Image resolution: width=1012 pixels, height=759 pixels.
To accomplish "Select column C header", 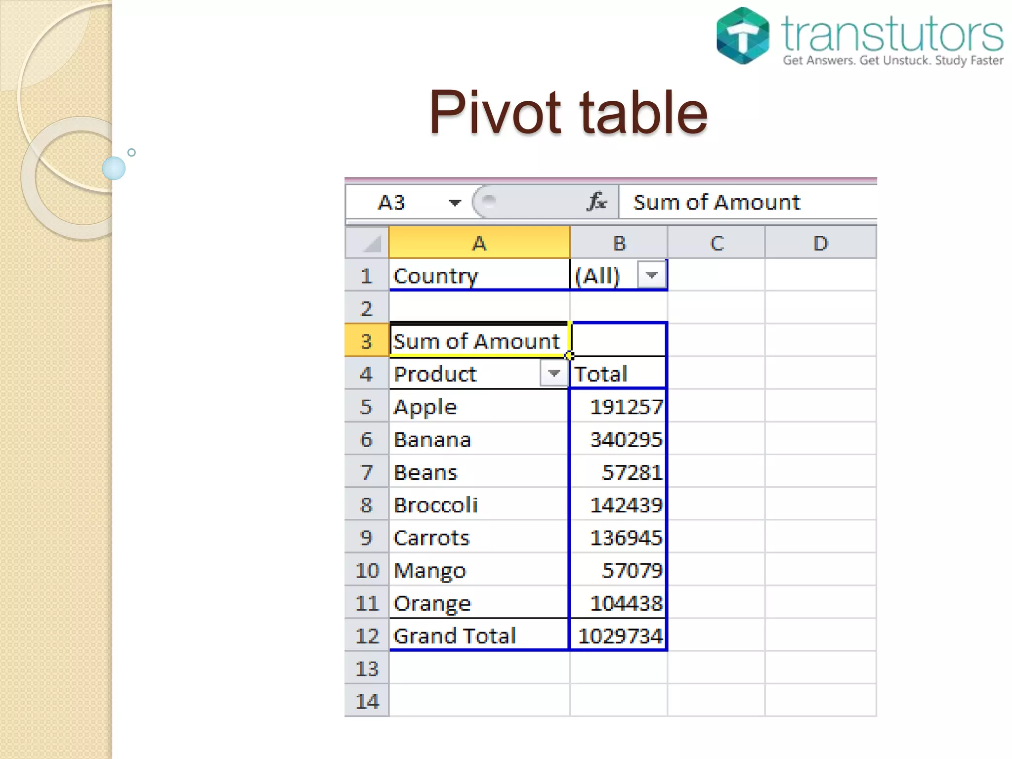I will (716, 243).
